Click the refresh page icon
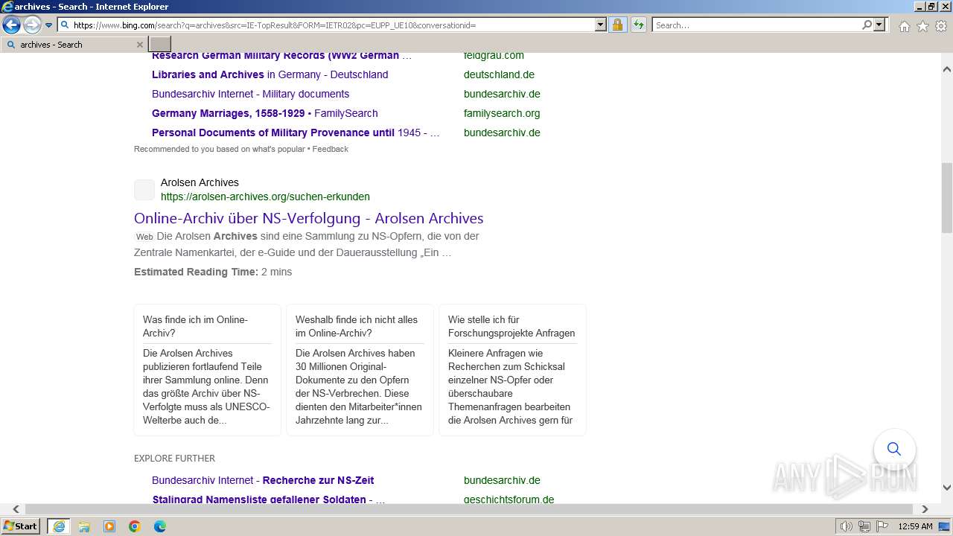The image size is (953, 536). (639, 25)
